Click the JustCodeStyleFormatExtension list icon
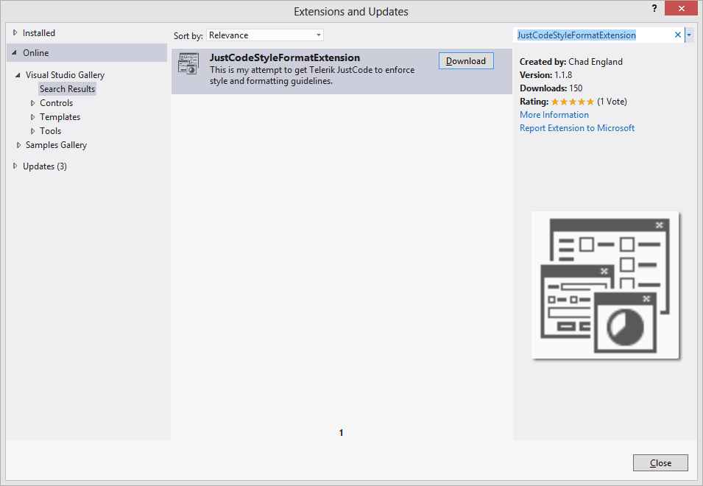 188,63
